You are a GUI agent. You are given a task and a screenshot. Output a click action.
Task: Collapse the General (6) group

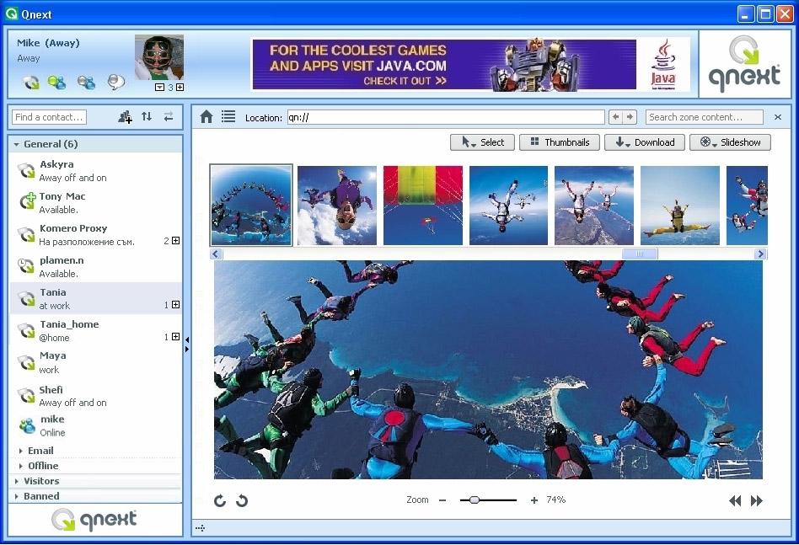16,145
